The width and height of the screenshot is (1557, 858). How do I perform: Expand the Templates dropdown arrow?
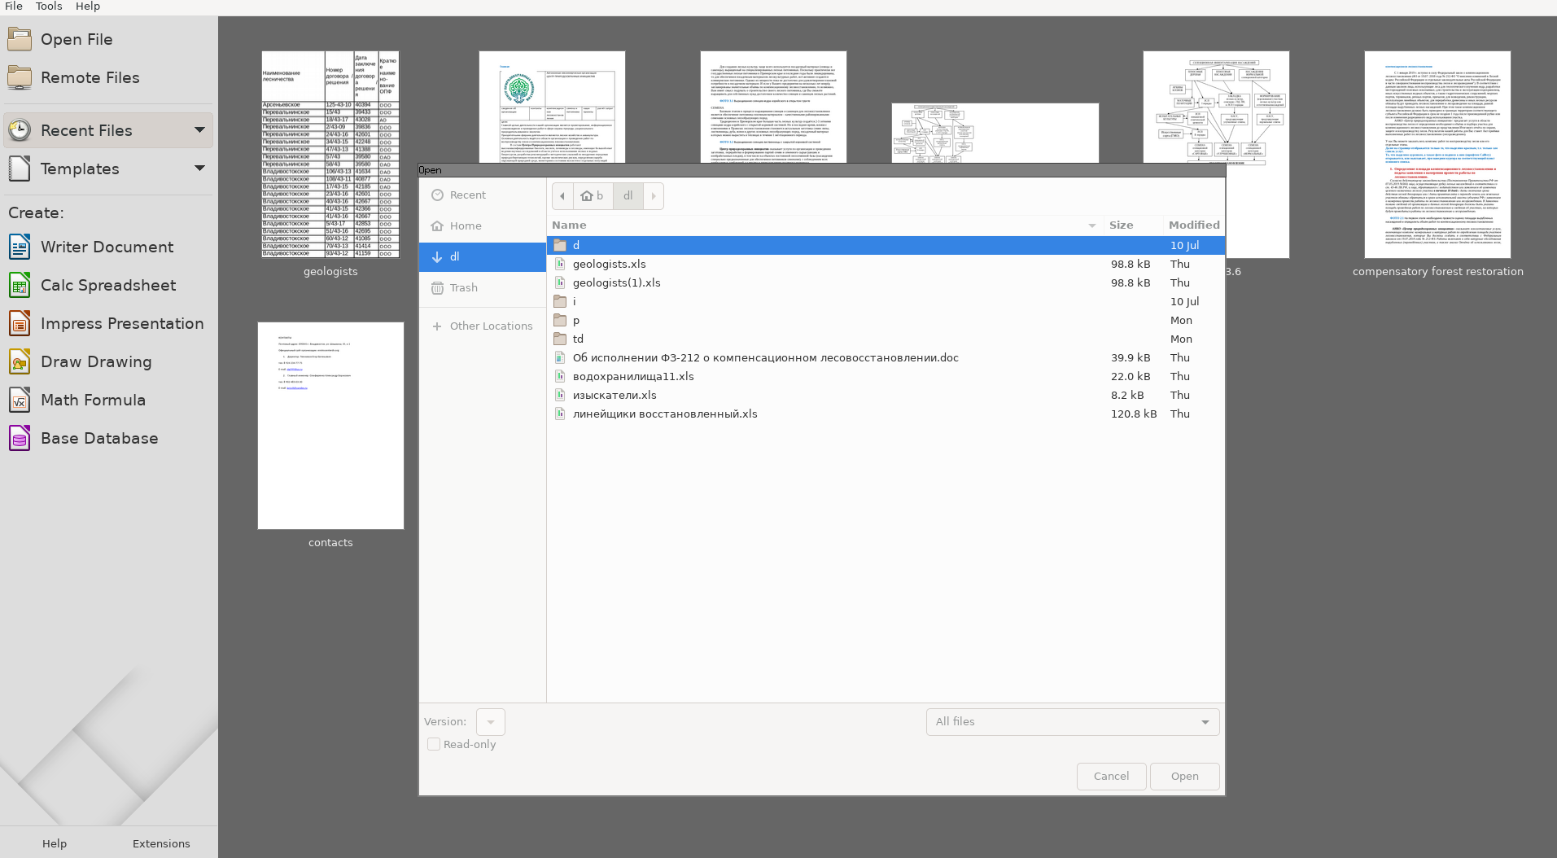199,168
